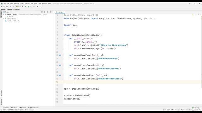Expand the External Libraries node
This screenshot has width=202, height=113.
click(3, 19)
